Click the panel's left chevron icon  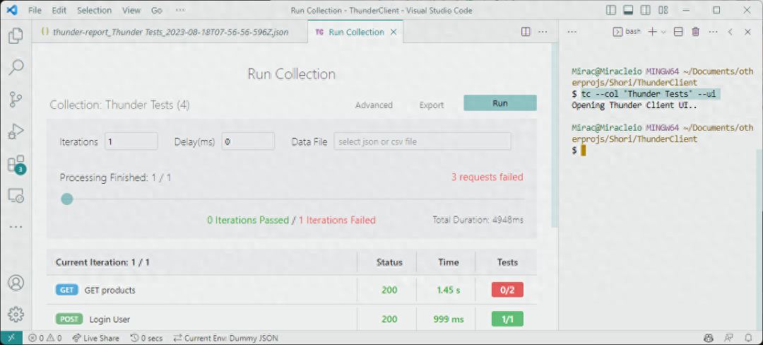click(x=731, y=32)
